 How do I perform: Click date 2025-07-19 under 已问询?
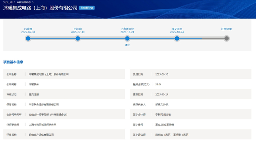(x=78, y=32)
